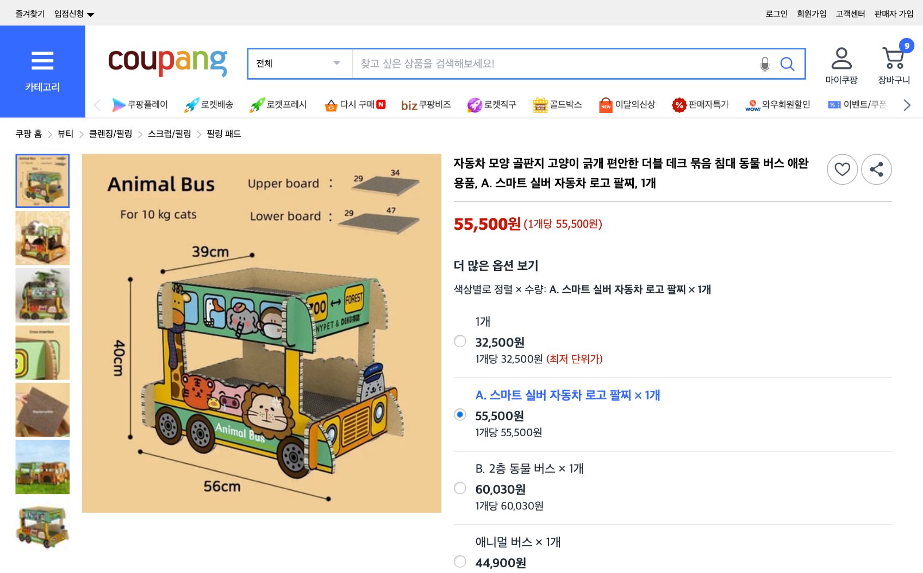Screen dimensions: 923x573
Task: Click the 로그인 link
Action: [777, 14]
